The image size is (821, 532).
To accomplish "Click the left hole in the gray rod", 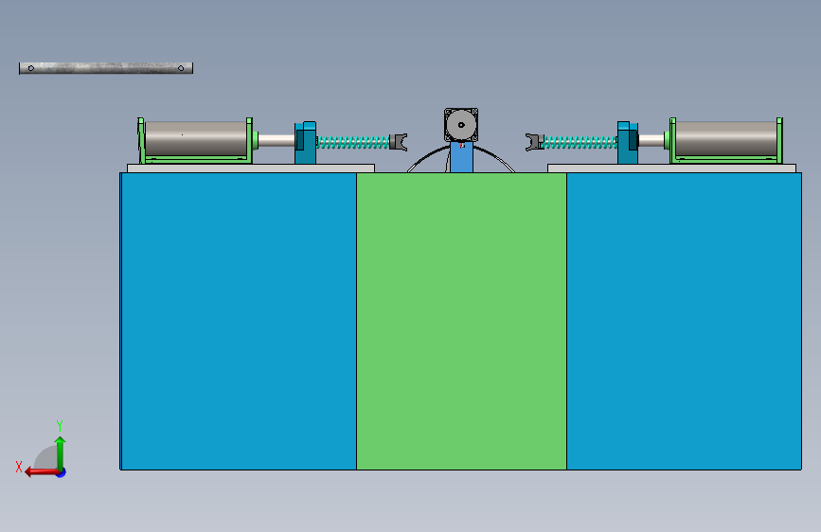I will pyautogui.click(x=31, y=68).
